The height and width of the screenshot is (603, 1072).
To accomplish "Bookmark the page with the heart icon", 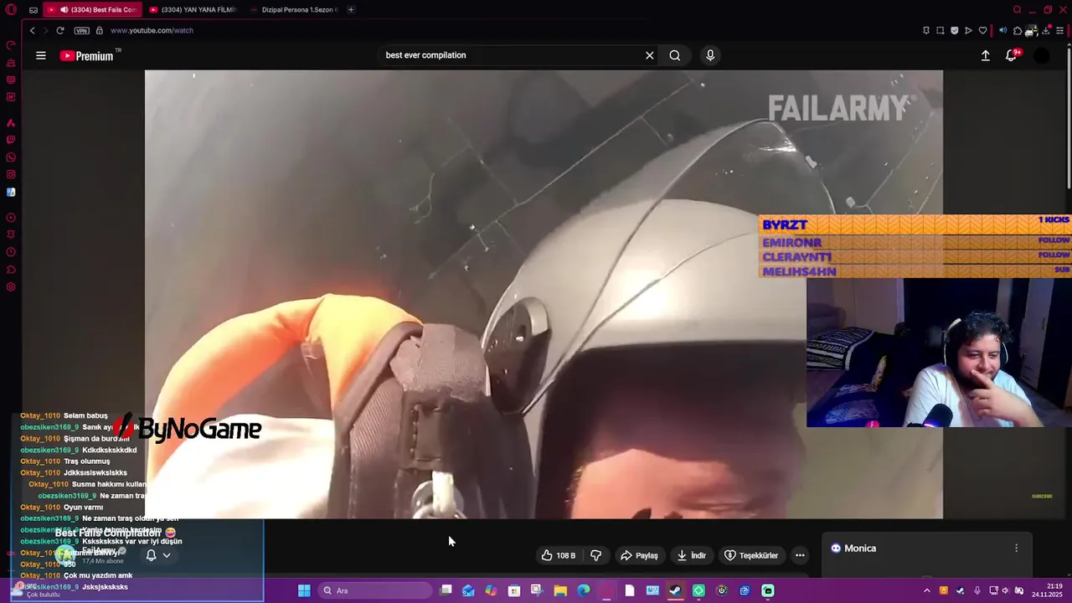I will [x=982, y=30].
